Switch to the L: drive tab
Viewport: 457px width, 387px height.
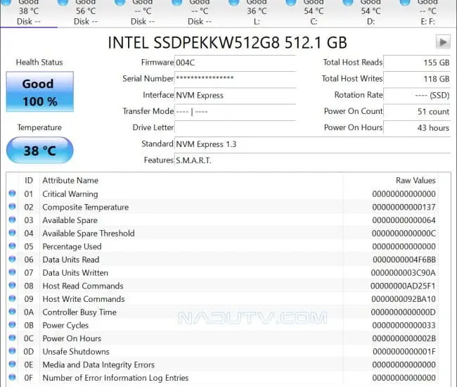(257, 13)
